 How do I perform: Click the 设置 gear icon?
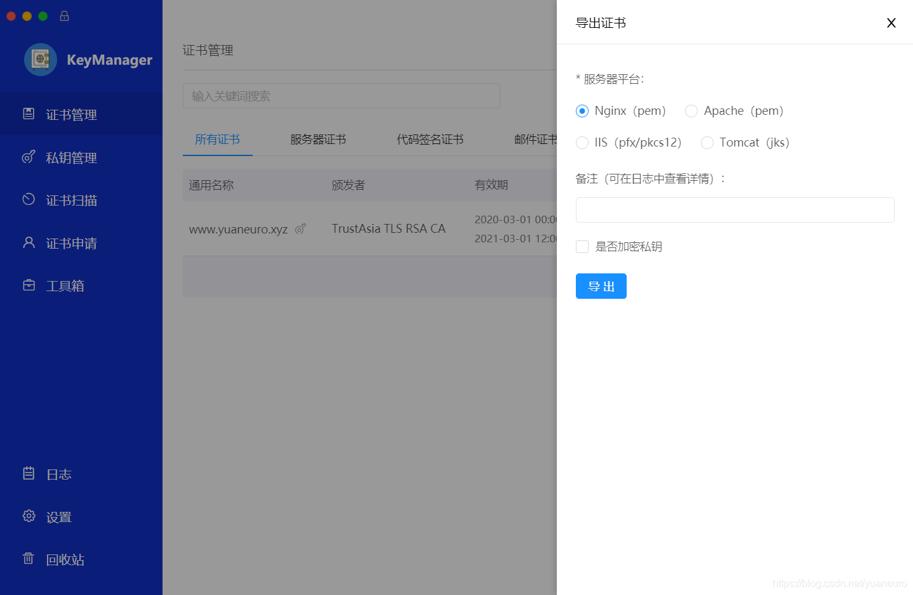tap(29, 516)
